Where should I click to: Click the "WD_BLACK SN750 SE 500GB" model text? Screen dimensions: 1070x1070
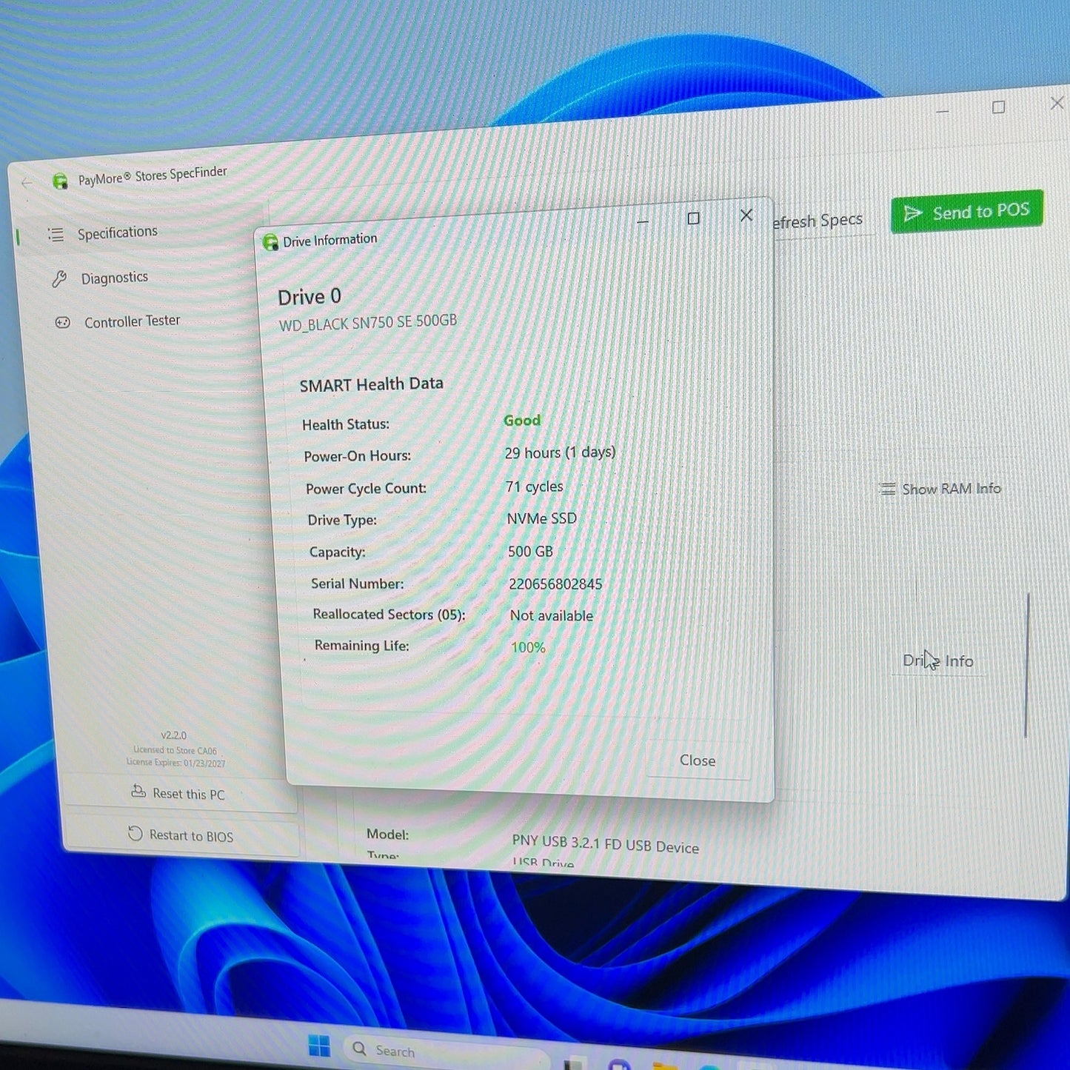pyautogui.click(x=368, y=323)
